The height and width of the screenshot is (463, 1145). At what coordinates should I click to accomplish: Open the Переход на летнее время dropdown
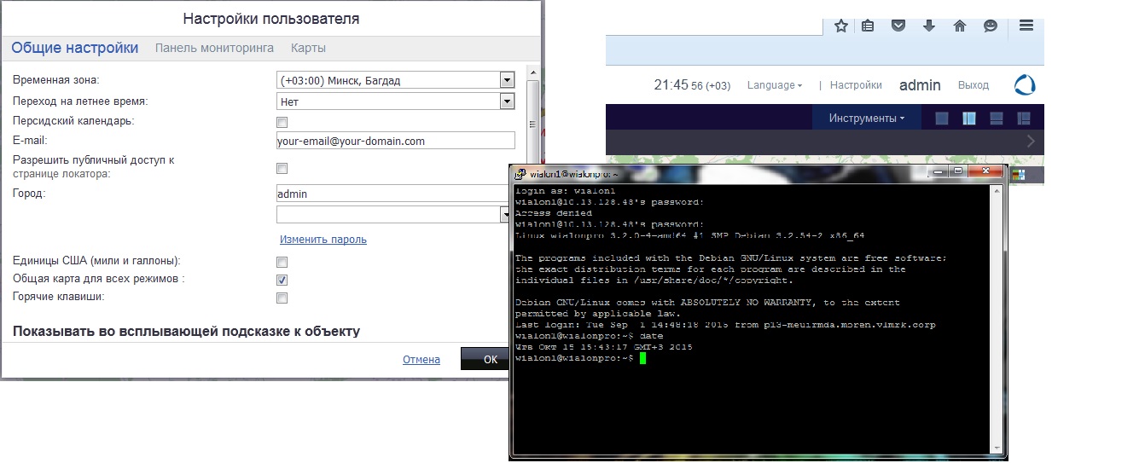click(x=507, y=101)
